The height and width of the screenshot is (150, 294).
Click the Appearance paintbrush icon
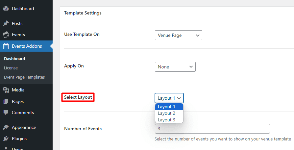click(x=6, y=128)
